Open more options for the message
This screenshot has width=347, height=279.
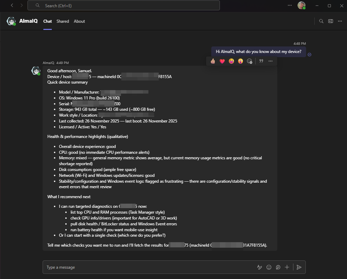click(270, 61)
